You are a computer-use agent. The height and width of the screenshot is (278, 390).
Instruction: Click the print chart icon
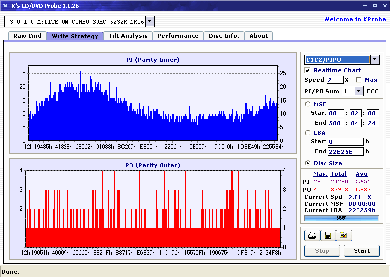click(x=312, y=236)
